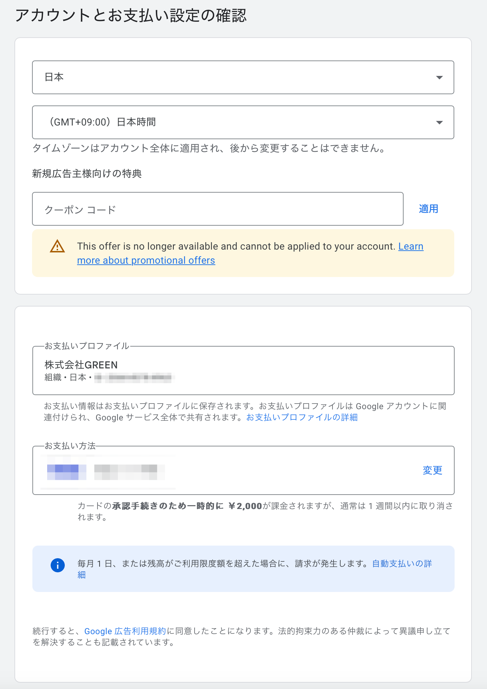
Task: Click the blurred card logo in お支払い方法
Action: (67, 472)
